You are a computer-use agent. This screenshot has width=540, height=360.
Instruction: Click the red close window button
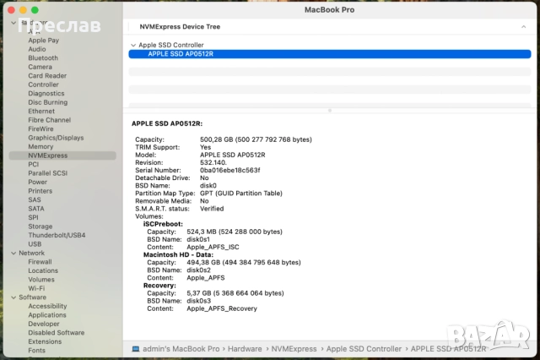click(11, 10)
